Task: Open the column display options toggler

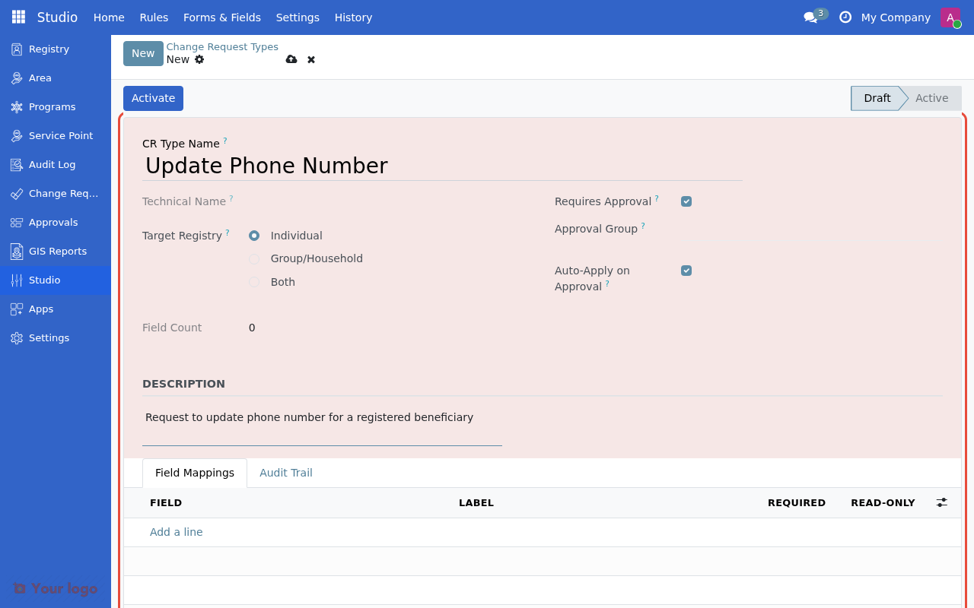Action: click(x=941, y=502)
